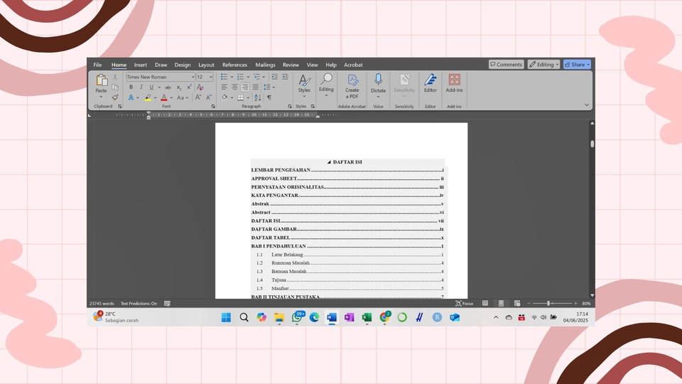682x384 pixels.
Task: Open the File menu
Action: (97, 65)
